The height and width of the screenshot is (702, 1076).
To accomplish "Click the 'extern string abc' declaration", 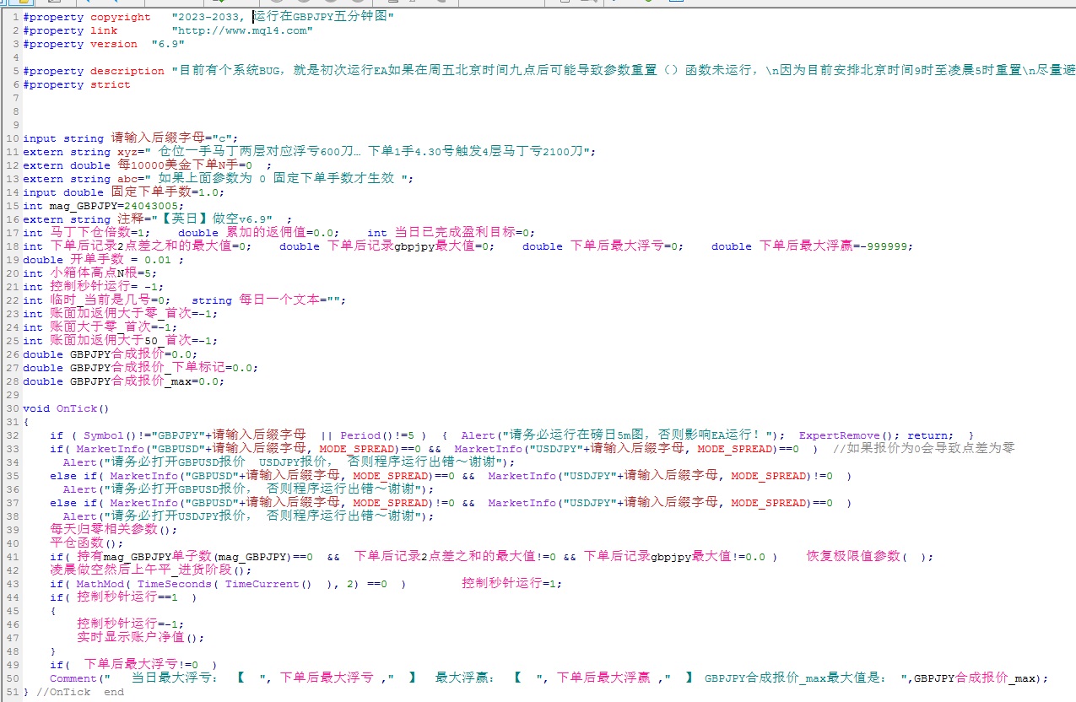I will tap(219, 179).
